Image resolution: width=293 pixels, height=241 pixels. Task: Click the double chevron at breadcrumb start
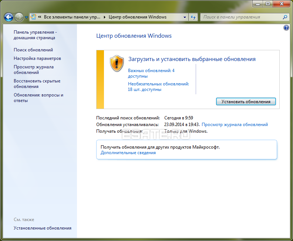(40, 17)
